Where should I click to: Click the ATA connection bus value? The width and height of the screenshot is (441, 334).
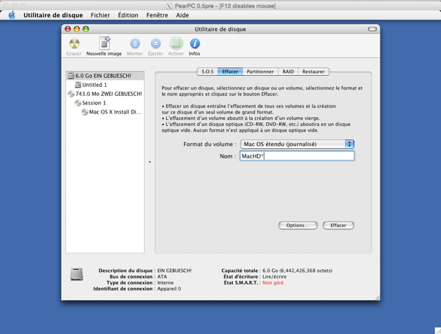point(162,277)
